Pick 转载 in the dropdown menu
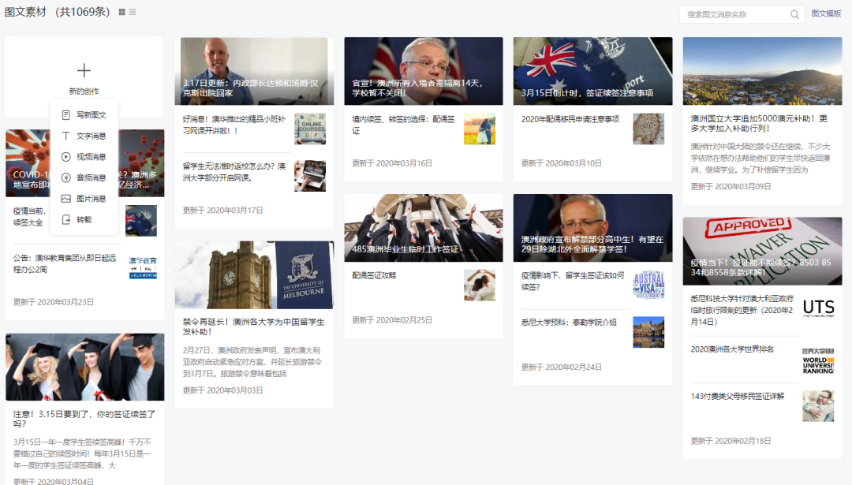The height and width of the screenshot is (485, 852). [84, 219]
